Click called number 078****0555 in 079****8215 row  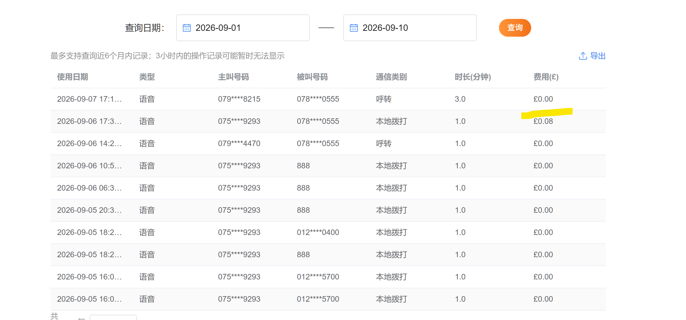pos(318,99)
